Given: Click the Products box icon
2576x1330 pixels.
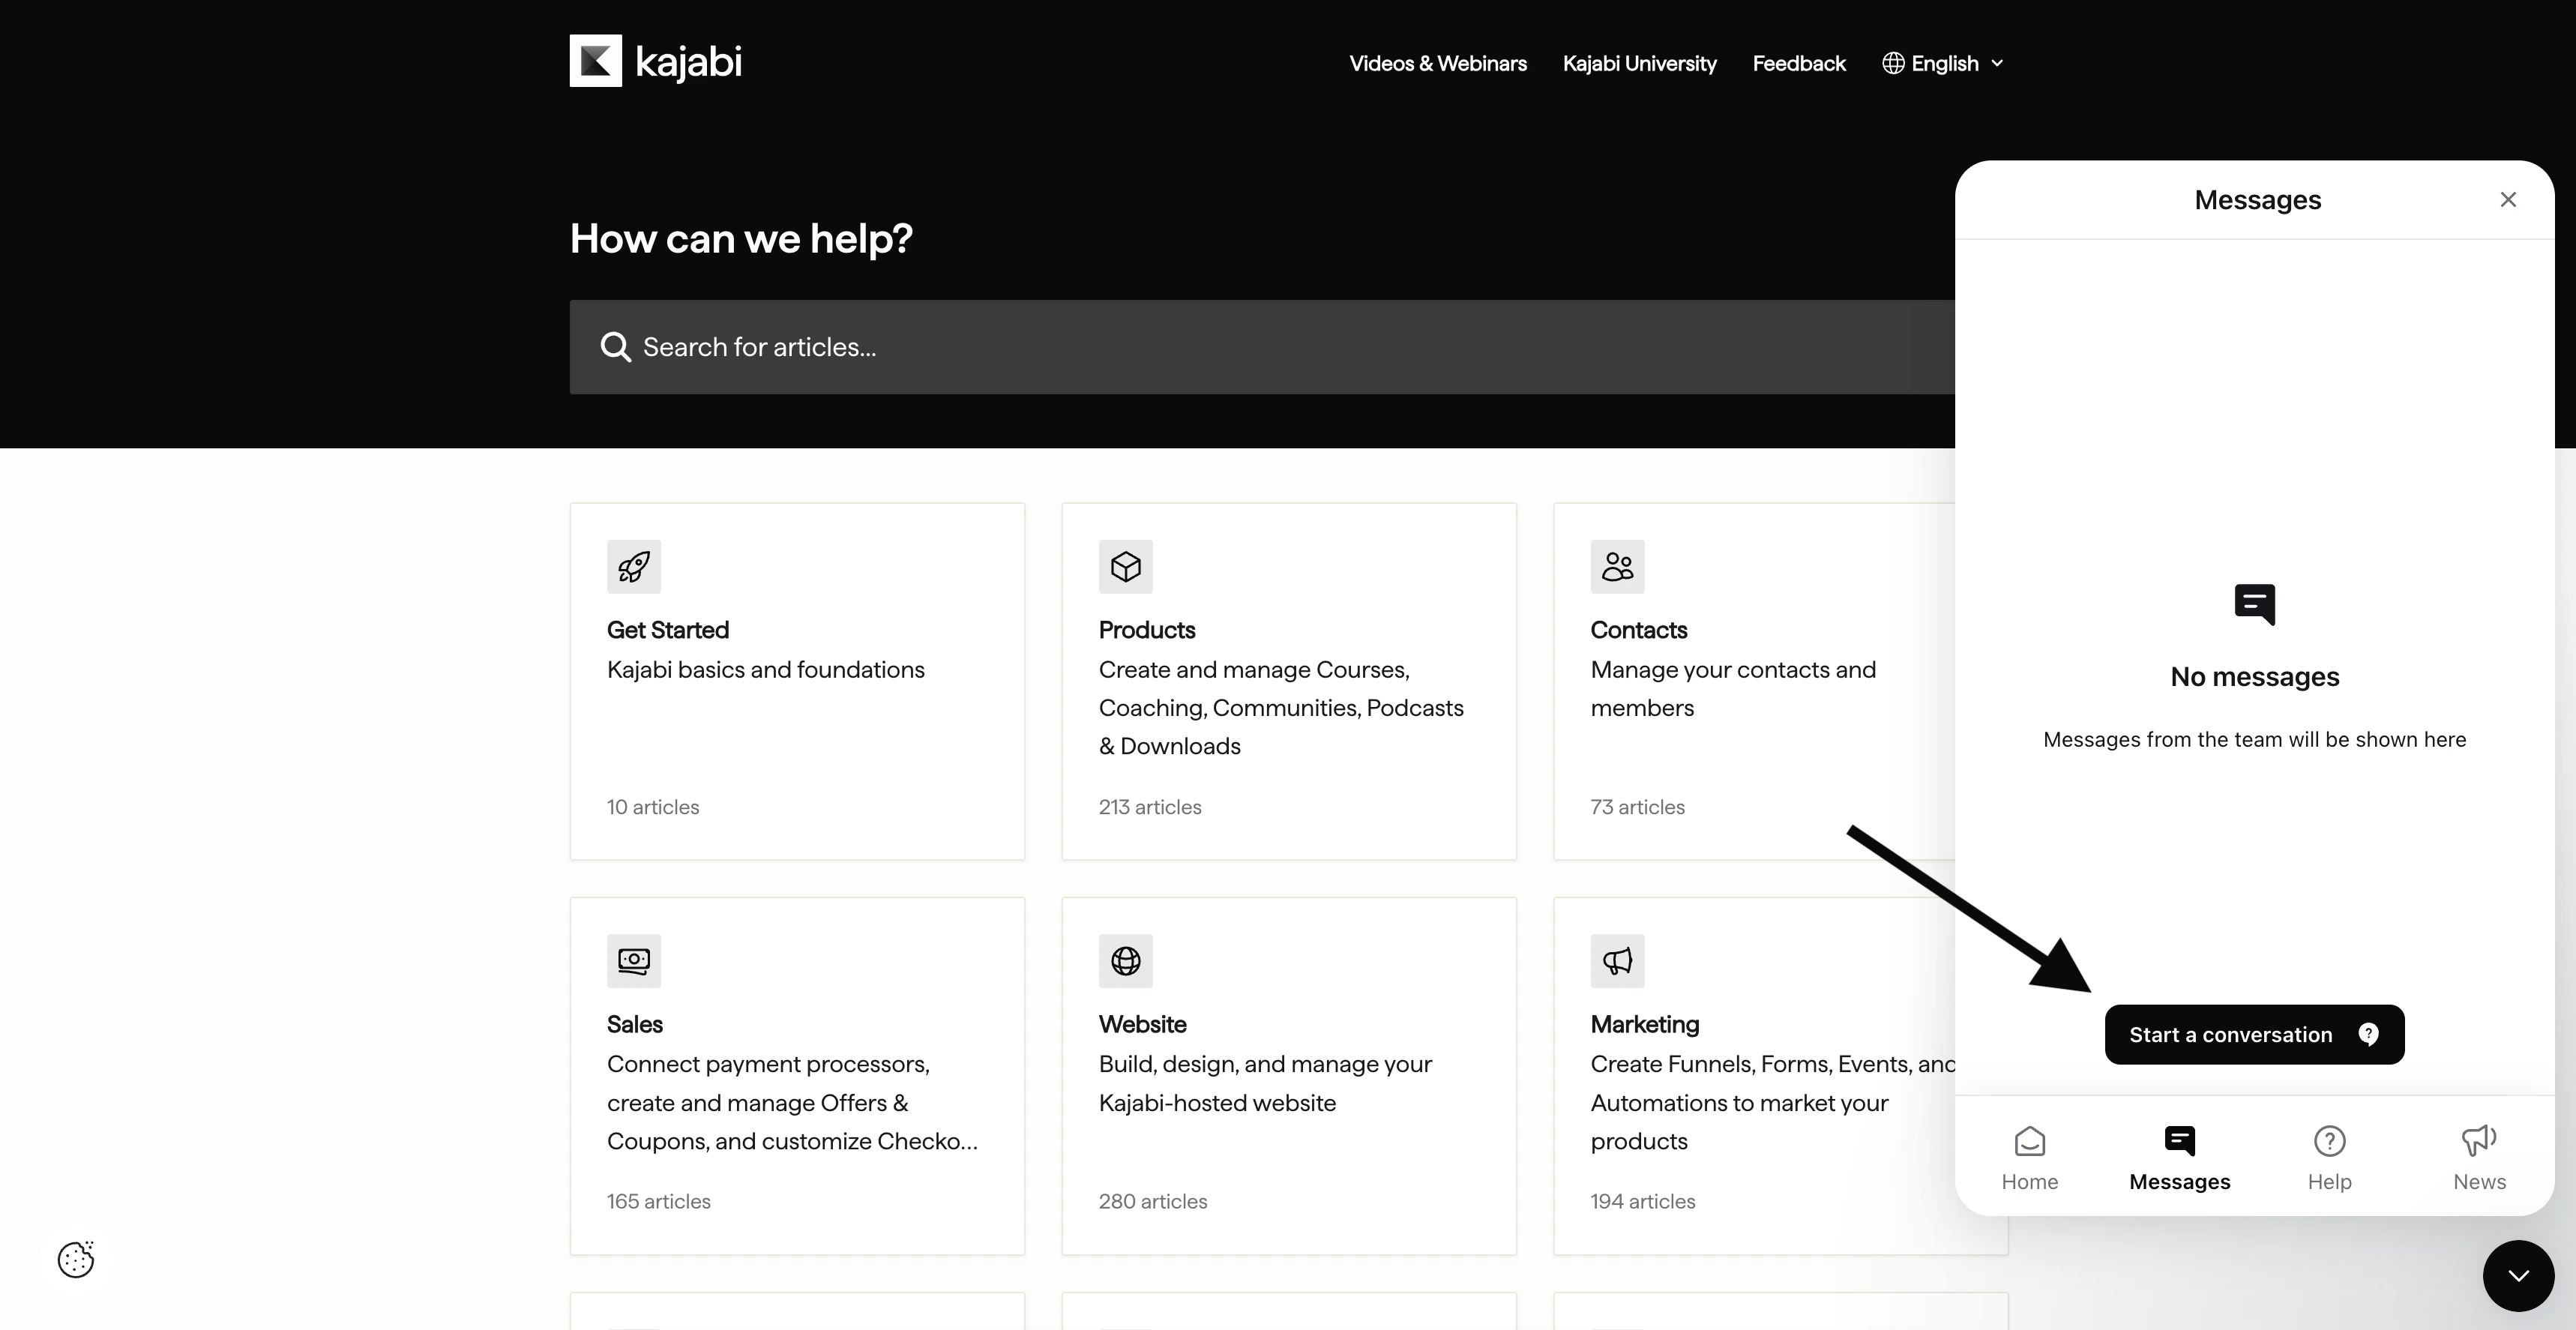Looking at the screenshot, I should [x=1126, y=567].
